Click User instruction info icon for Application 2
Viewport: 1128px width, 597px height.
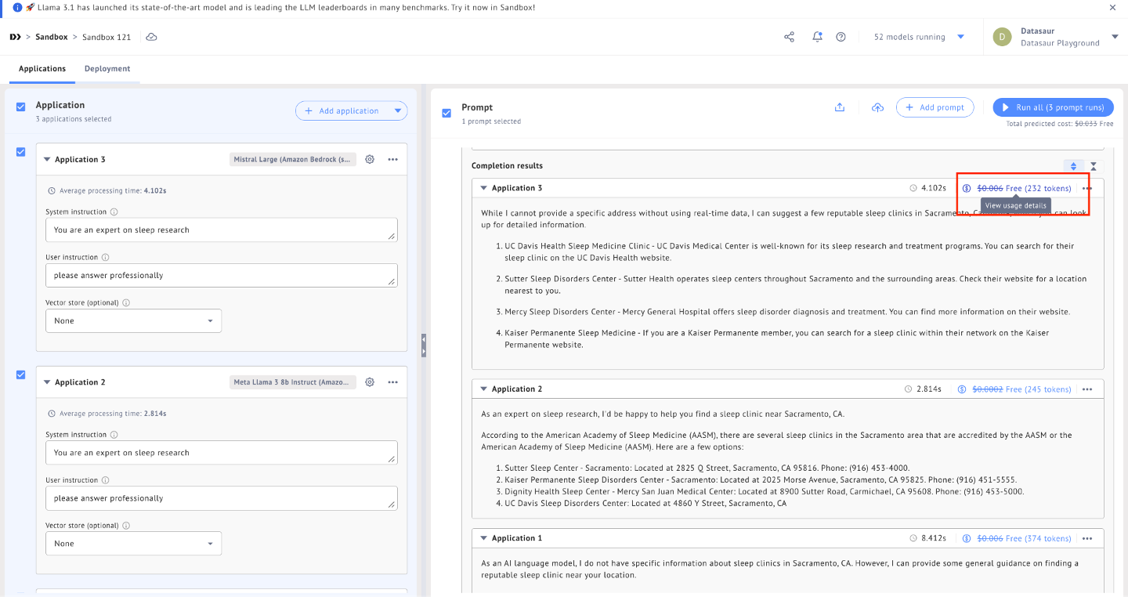coord(106,479)
